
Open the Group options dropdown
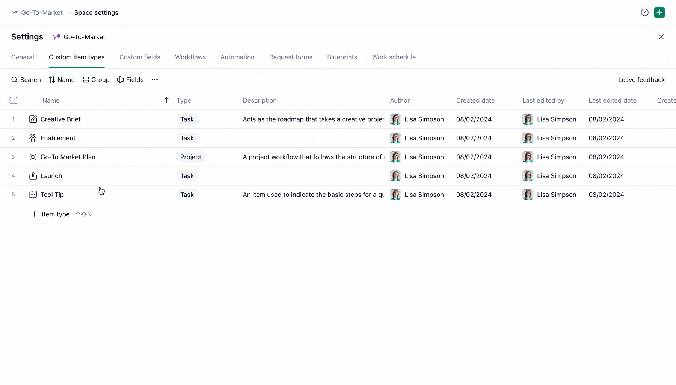[x=96, y=80]
